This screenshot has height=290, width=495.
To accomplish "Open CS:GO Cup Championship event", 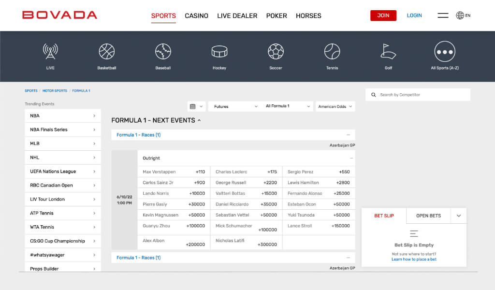I will (63, 241).
